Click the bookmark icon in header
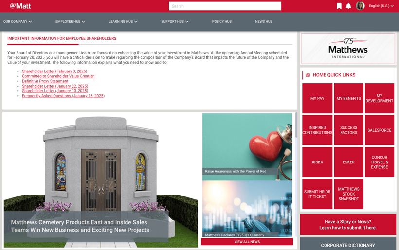 [x=339, y=6]
